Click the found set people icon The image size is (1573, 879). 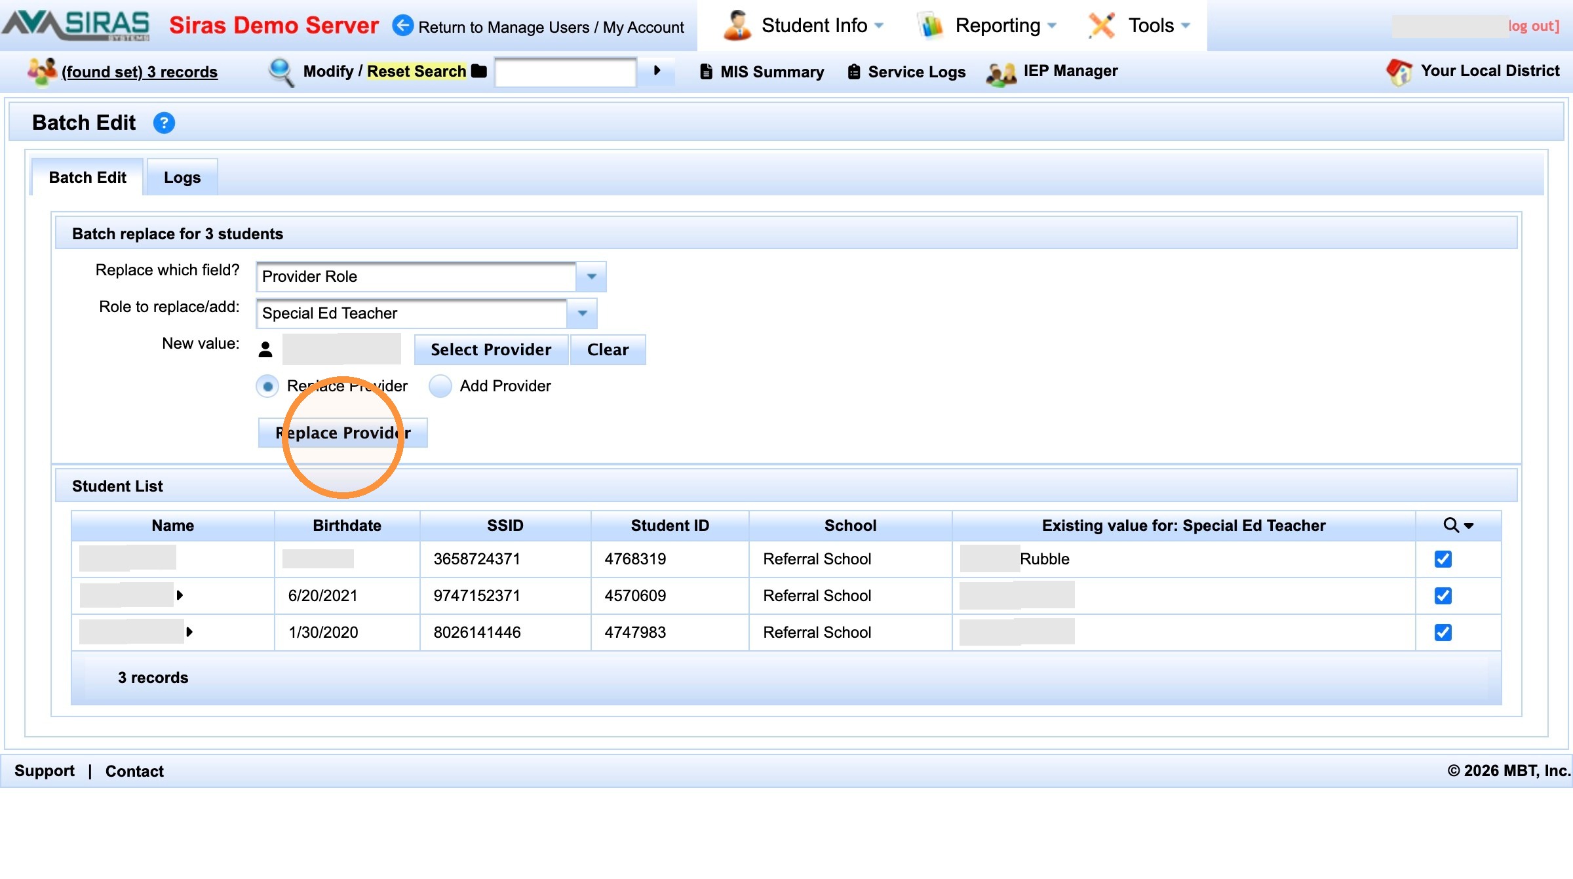pos(42,71)
